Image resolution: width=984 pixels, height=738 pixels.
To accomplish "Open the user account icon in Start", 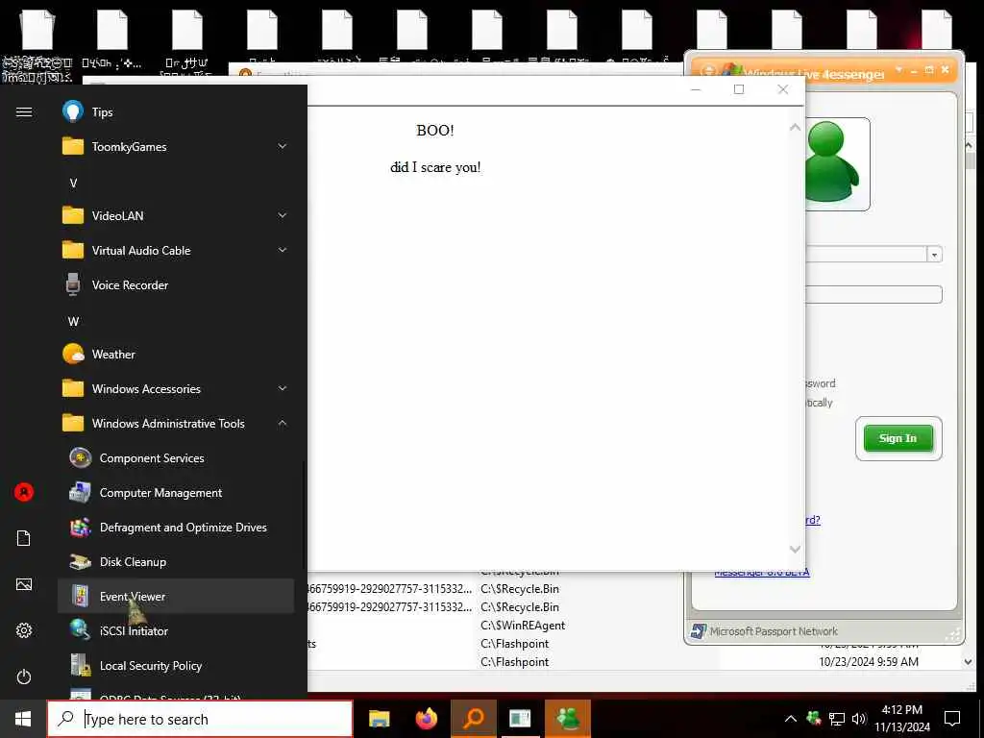I will (24, 492).
